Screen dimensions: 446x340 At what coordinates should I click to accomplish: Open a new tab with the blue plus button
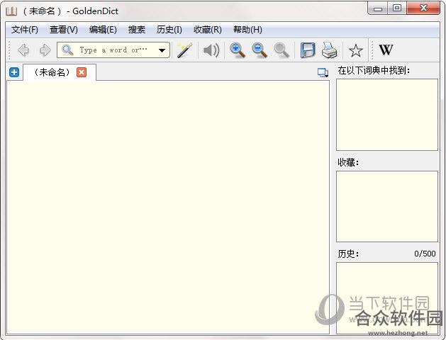pyautogui.click(x=14, y=72)
